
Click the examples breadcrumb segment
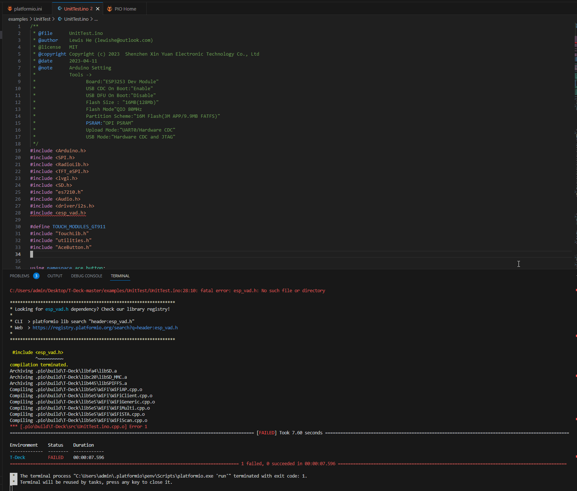18,19
